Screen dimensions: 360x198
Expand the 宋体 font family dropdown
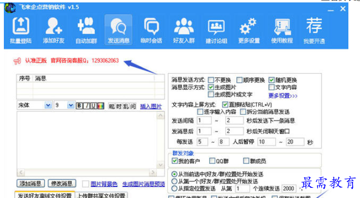[x=48, y=105]
